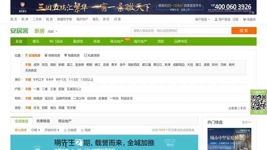The image size is (267, 150).
Task: Open the 房源 navigation tab
Action: click(96, 41)
